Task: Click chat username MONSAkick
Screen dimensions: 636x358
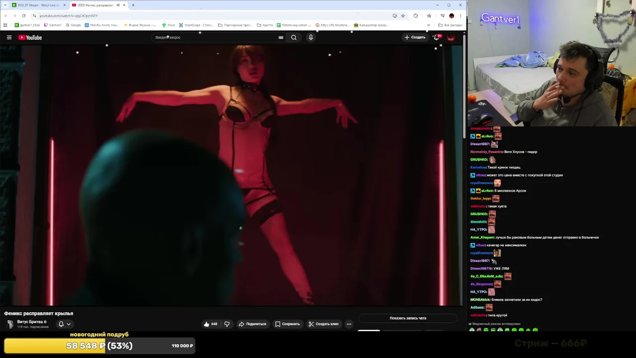Action: tap(480, 300)
